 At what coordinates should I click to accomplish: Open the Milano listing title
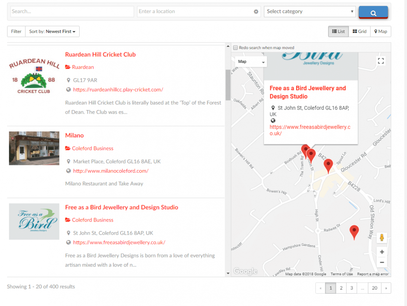pyautogui.click(x=74, y=135)
